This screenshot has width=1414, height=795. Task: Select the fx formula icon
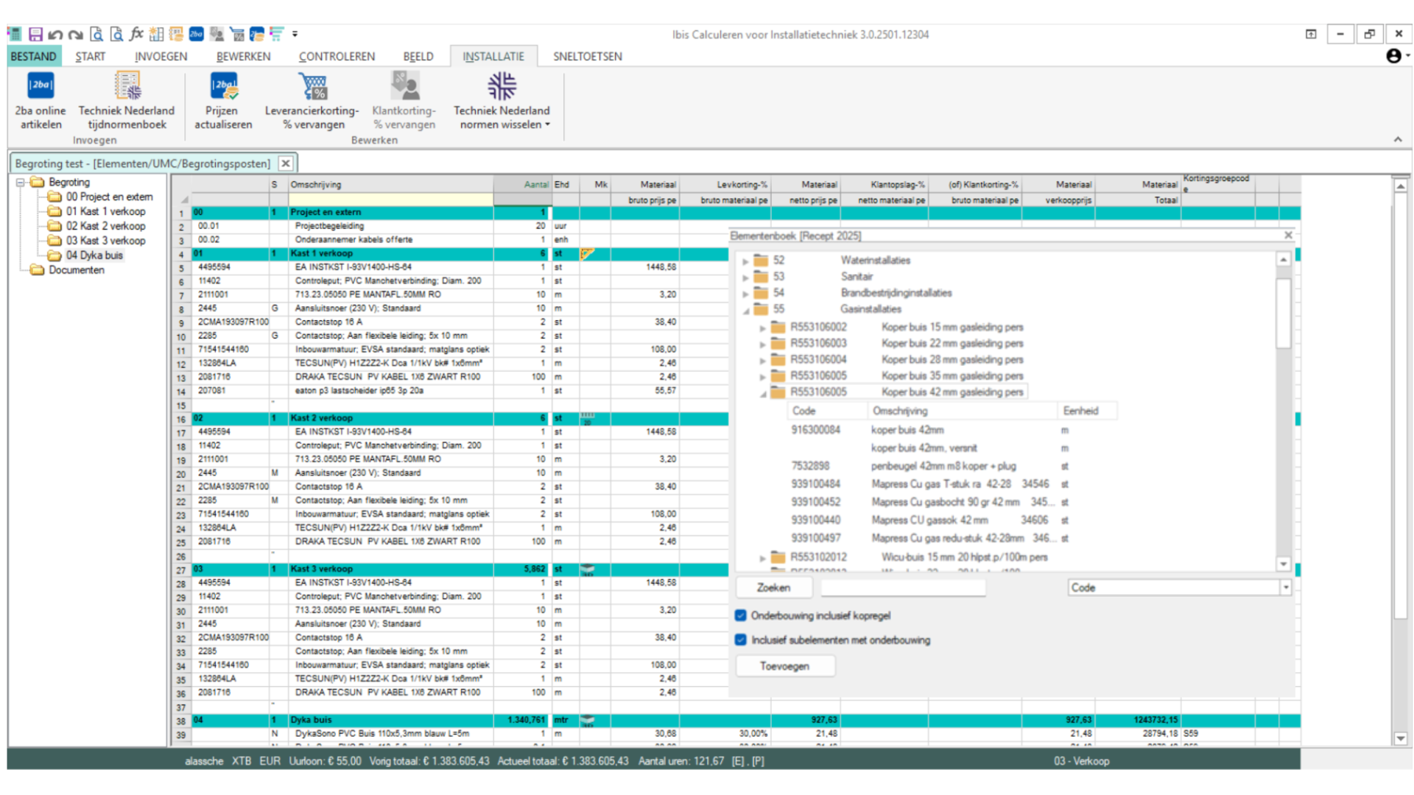coord(136,34)
